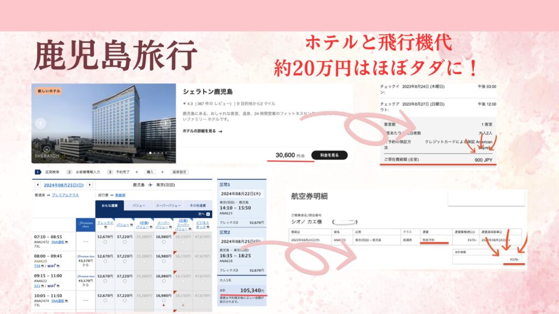The width and height of the screenshot is (559, 314).
Task: Click the step 2 お客様情報入力 marker
Action: click(69, 172)
